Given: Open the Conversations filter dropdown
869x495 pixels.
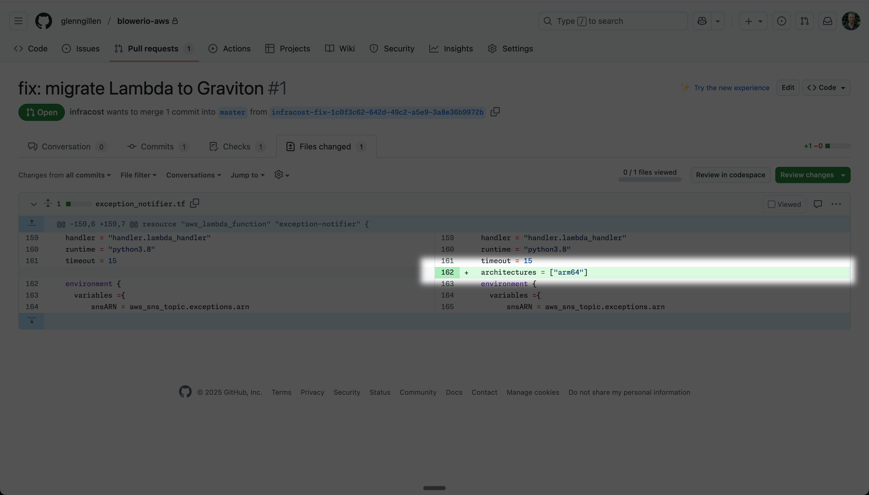Looking at the screenshot, I should coord(193,175).
